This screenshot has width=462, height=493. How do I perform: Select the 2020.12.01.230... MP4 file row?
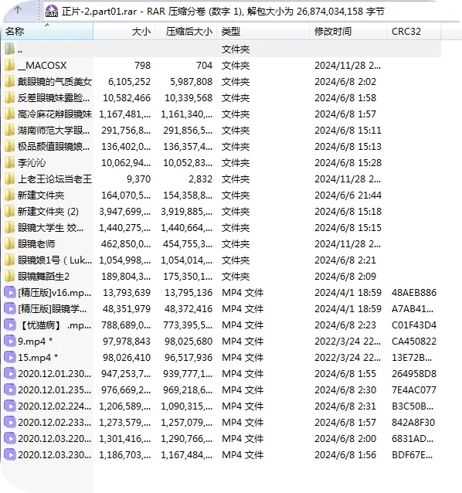click(221, 374)
